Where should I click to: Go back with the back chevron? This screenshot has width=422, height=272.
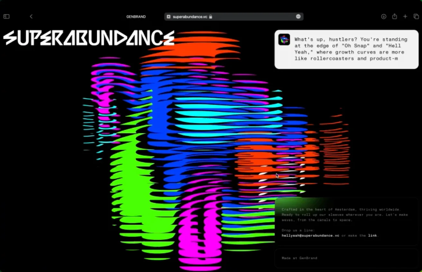[31, 17]
